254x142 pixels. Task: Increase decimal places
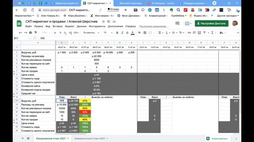coord(70,33)
